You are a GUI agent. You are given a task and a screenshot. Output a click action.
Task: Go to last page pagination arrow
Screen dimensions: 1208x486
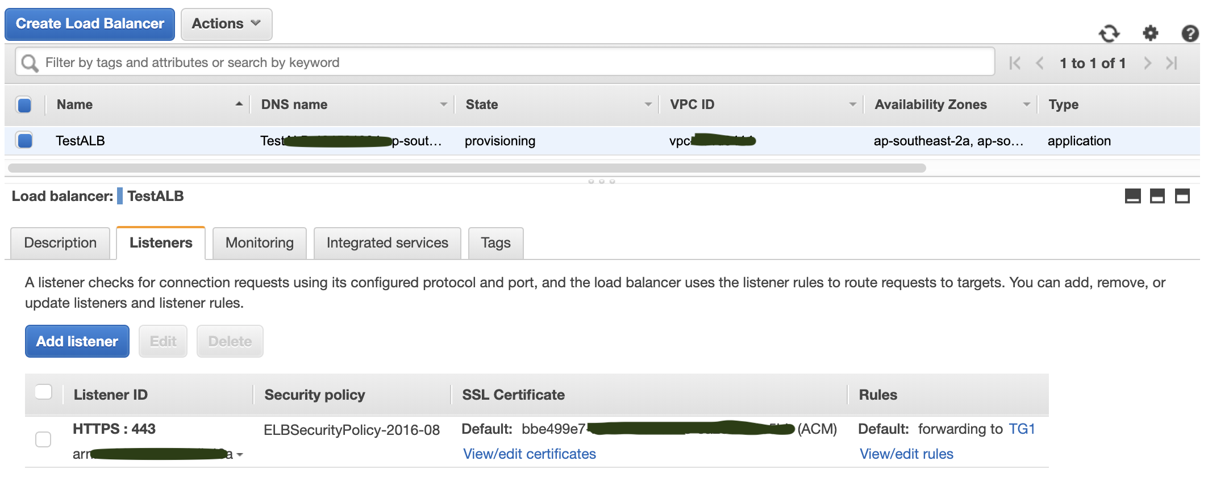coord(1172,63)
